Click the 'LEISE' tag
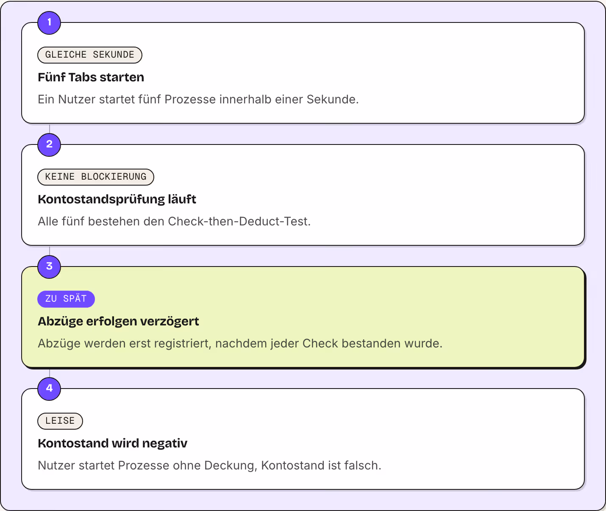This screenshot has height=511, width=606. (x=60, y=421)
